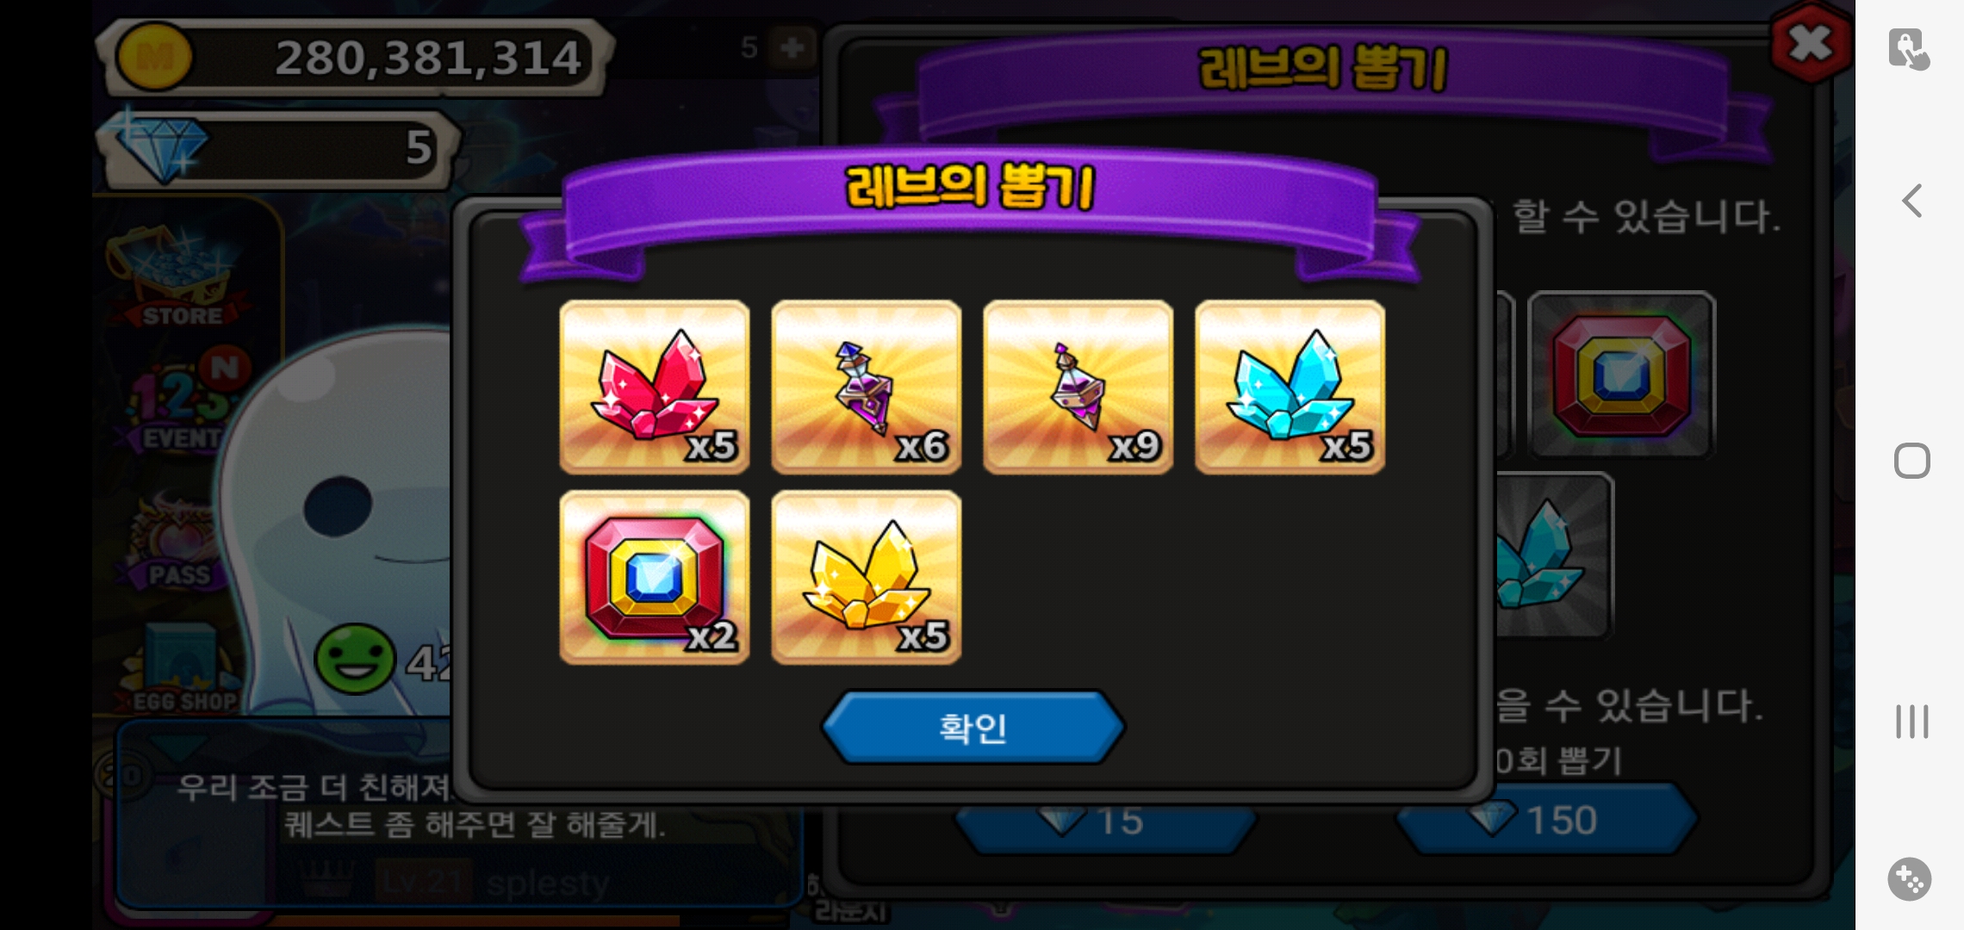
Task: Tap the gold coin balance bar
Action: 357,58
